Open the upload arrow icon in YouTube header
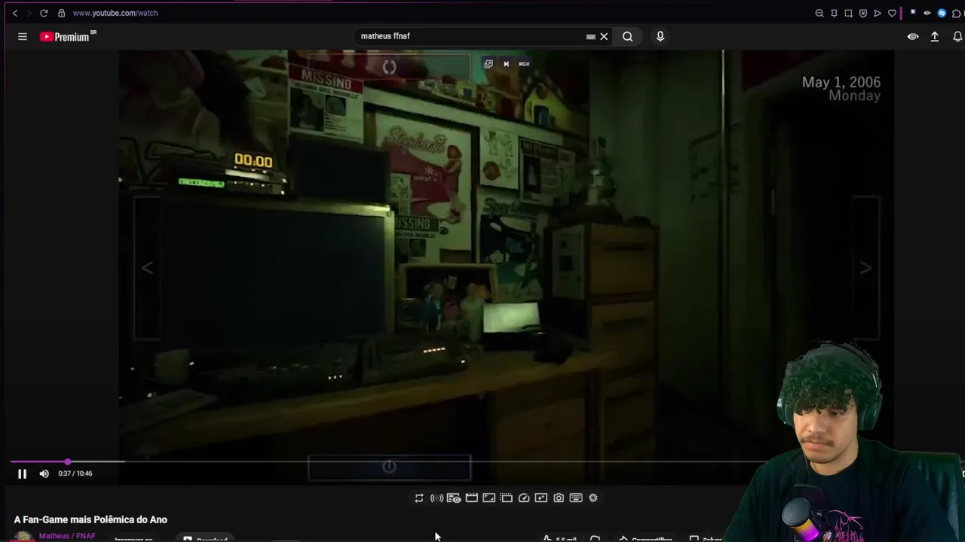The height and width of the screenshot is (542, 965). pyautogui.click(x=935, y=36)
